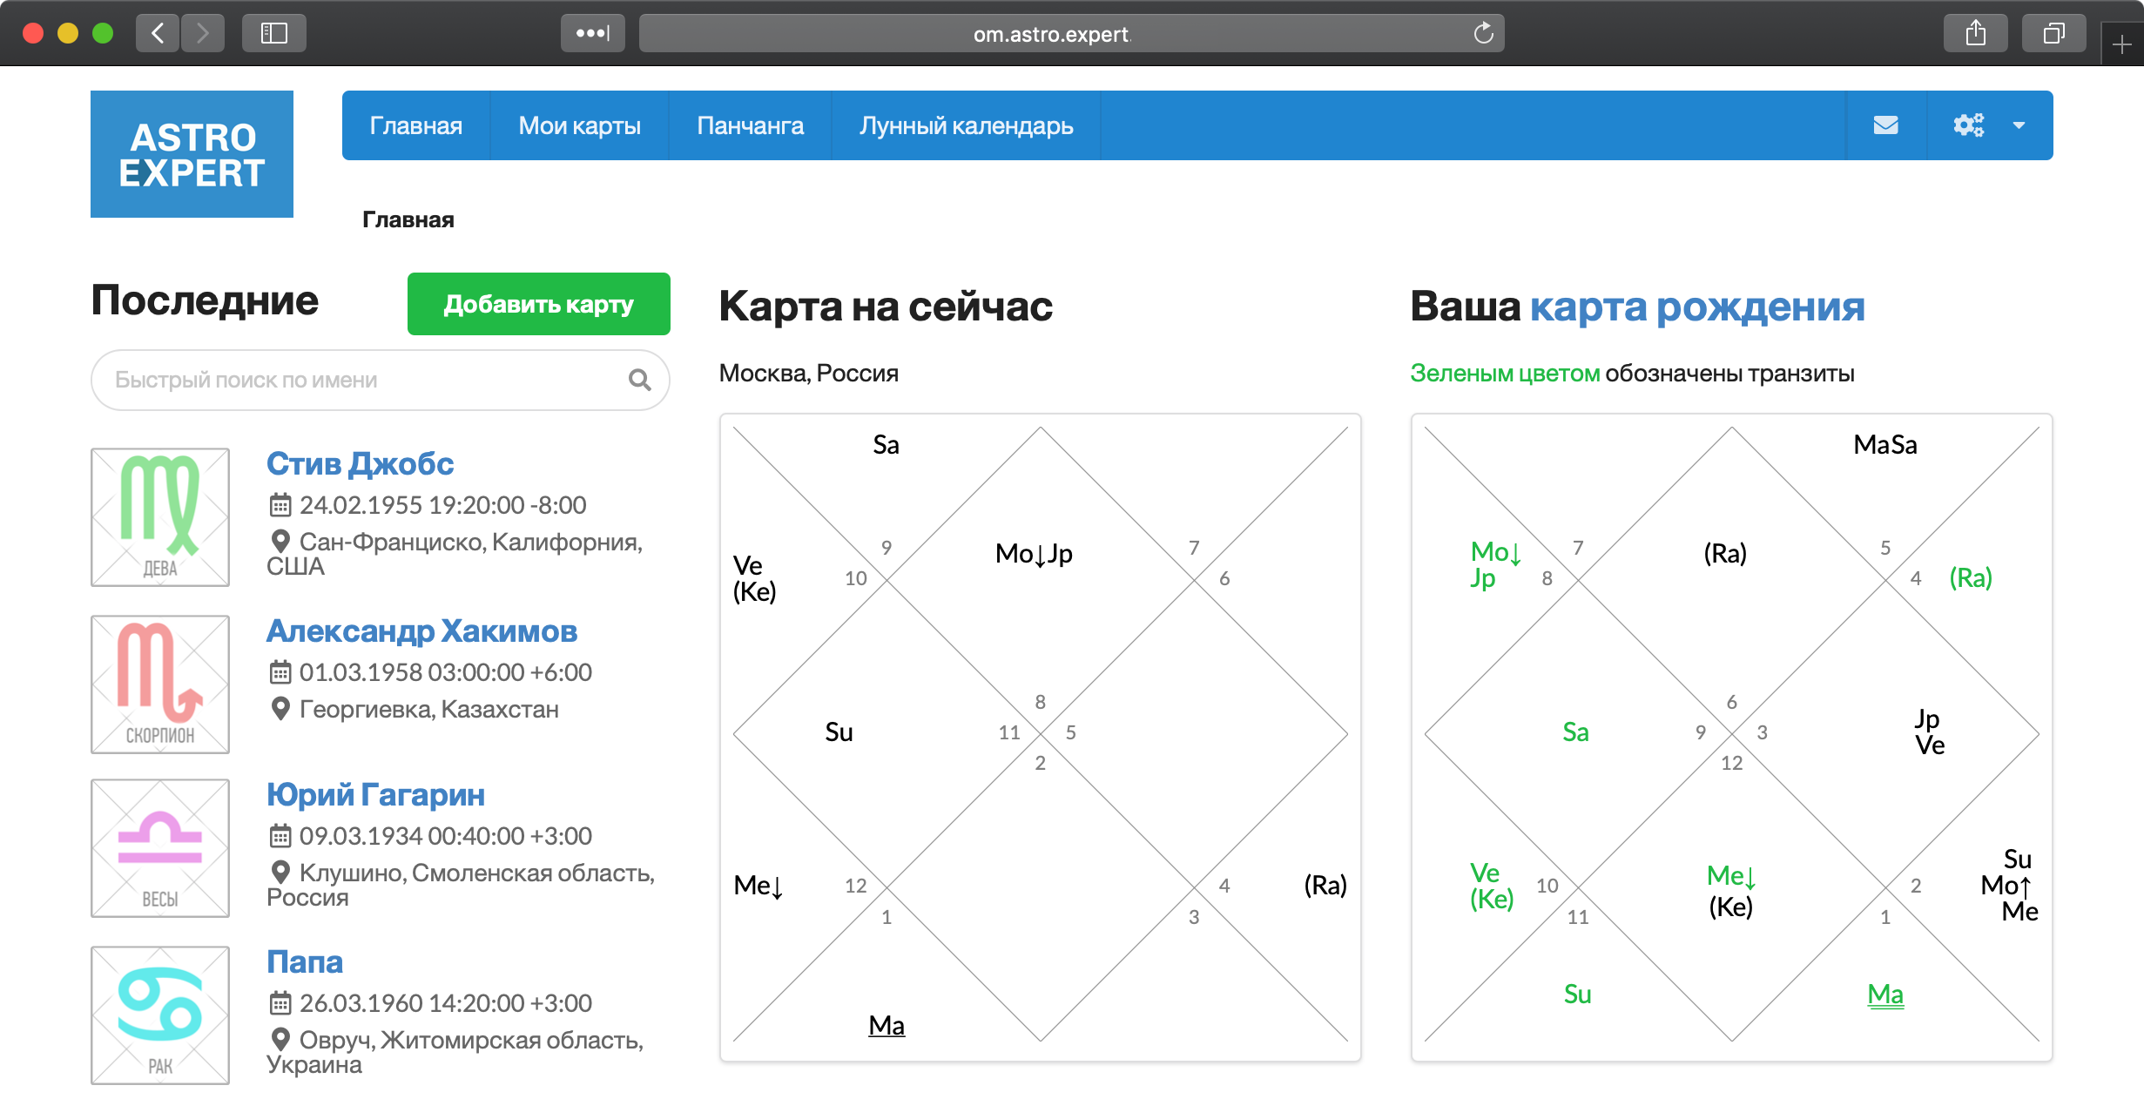Viewport: 2144px width, 1099px height.
Task: Open the Virgo sign thumbnail for Steve Jobs
Action: pos(160,517)
